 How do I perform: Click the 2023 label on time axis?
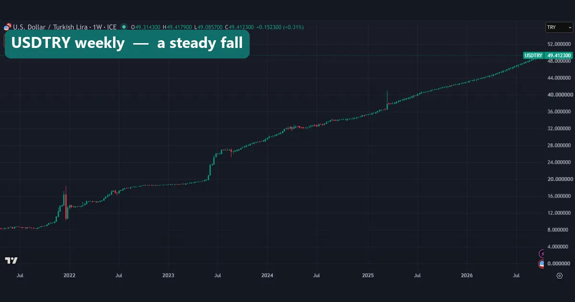tap(168, 276)
